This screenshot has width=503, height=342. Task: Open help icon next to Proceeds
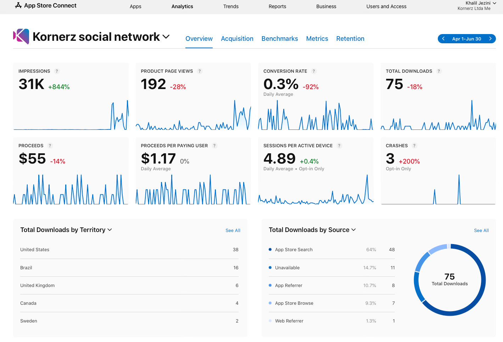[x=50, y=146]
